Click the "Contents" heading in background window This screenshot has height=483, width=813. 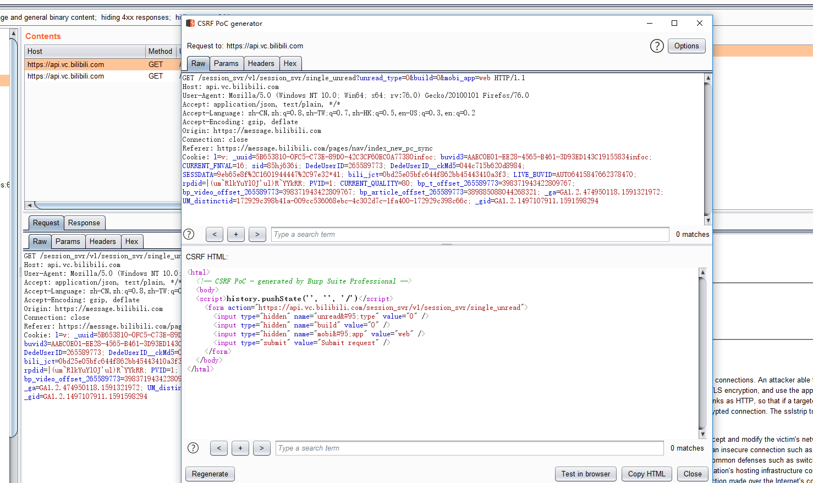tap(43, 36)
